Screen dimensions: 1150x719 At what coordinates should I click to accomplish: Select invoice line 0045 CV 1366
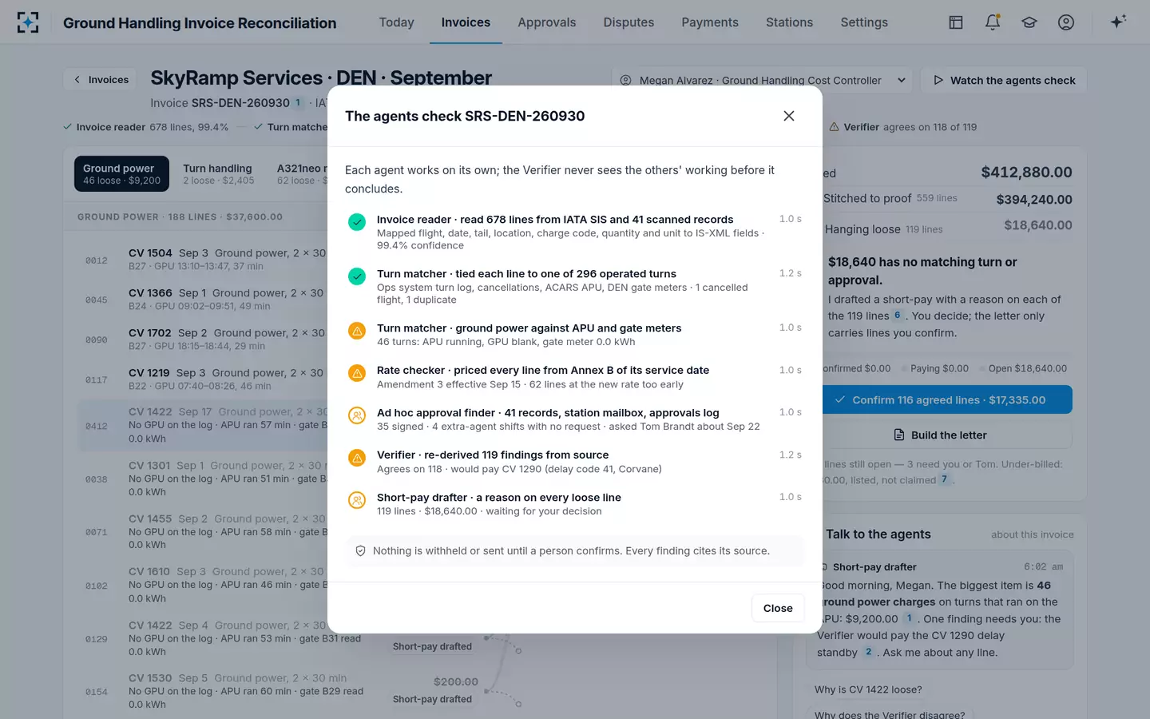(202, 300)
